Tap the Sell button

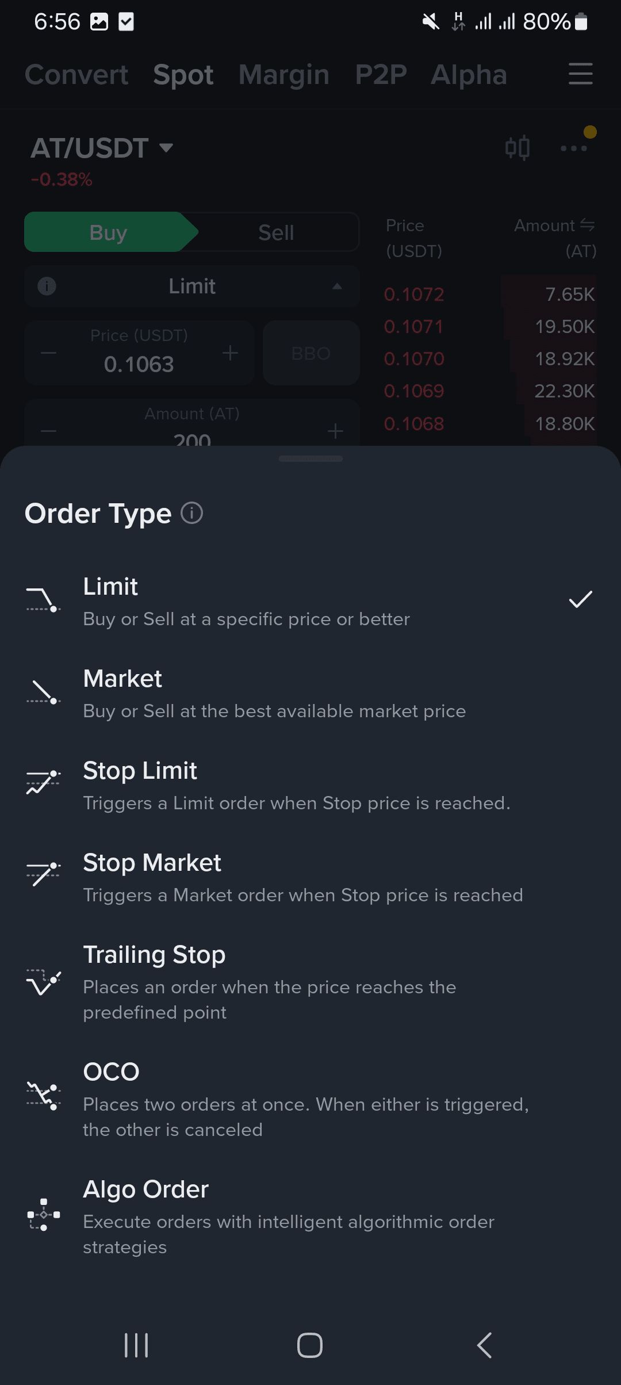click(276, 232)
